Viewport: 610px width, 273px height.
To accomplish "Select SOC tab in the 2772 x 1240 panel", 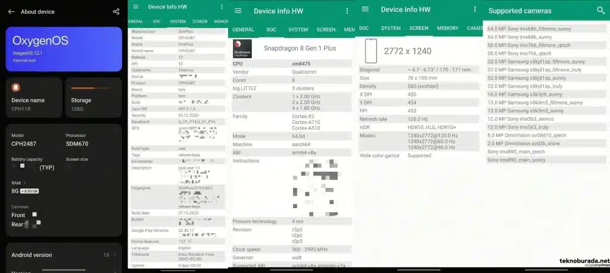I will point(364,28).
